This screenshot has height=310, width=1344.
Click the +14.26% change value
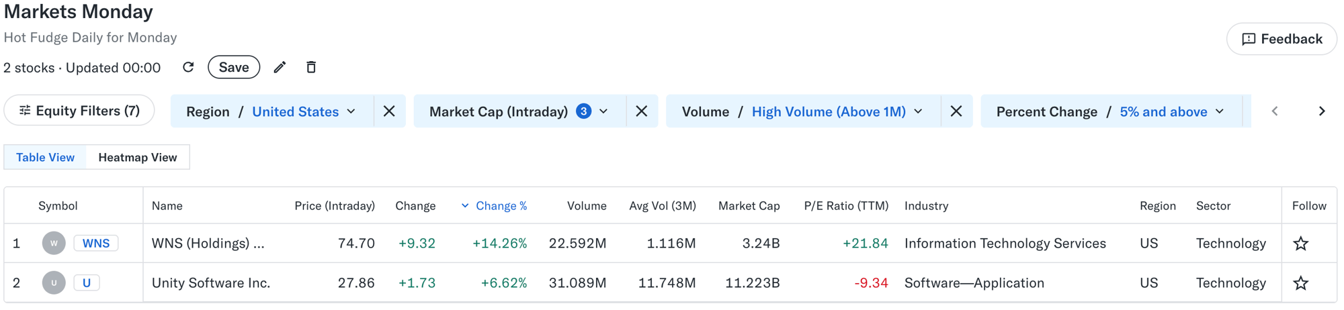(499, 244)
